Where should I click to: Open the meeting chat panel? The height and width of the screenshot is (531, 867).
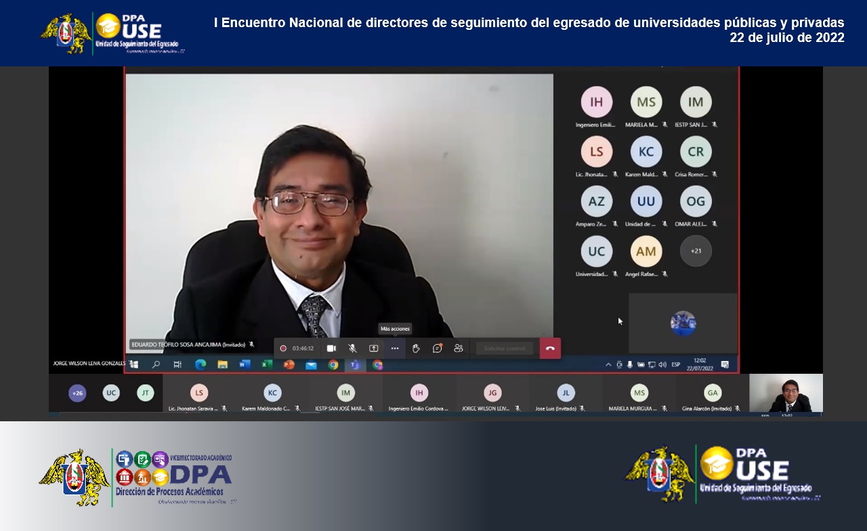pos(438,348)
